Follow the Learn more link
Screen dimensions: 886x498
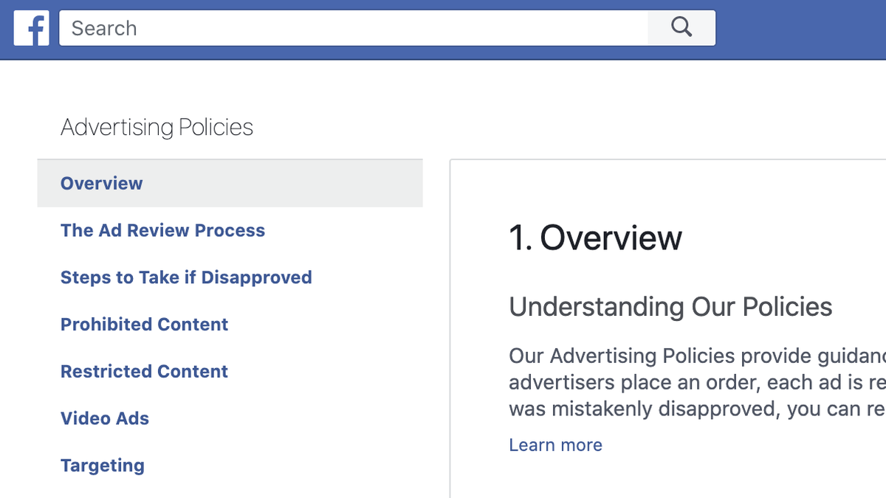555,445
